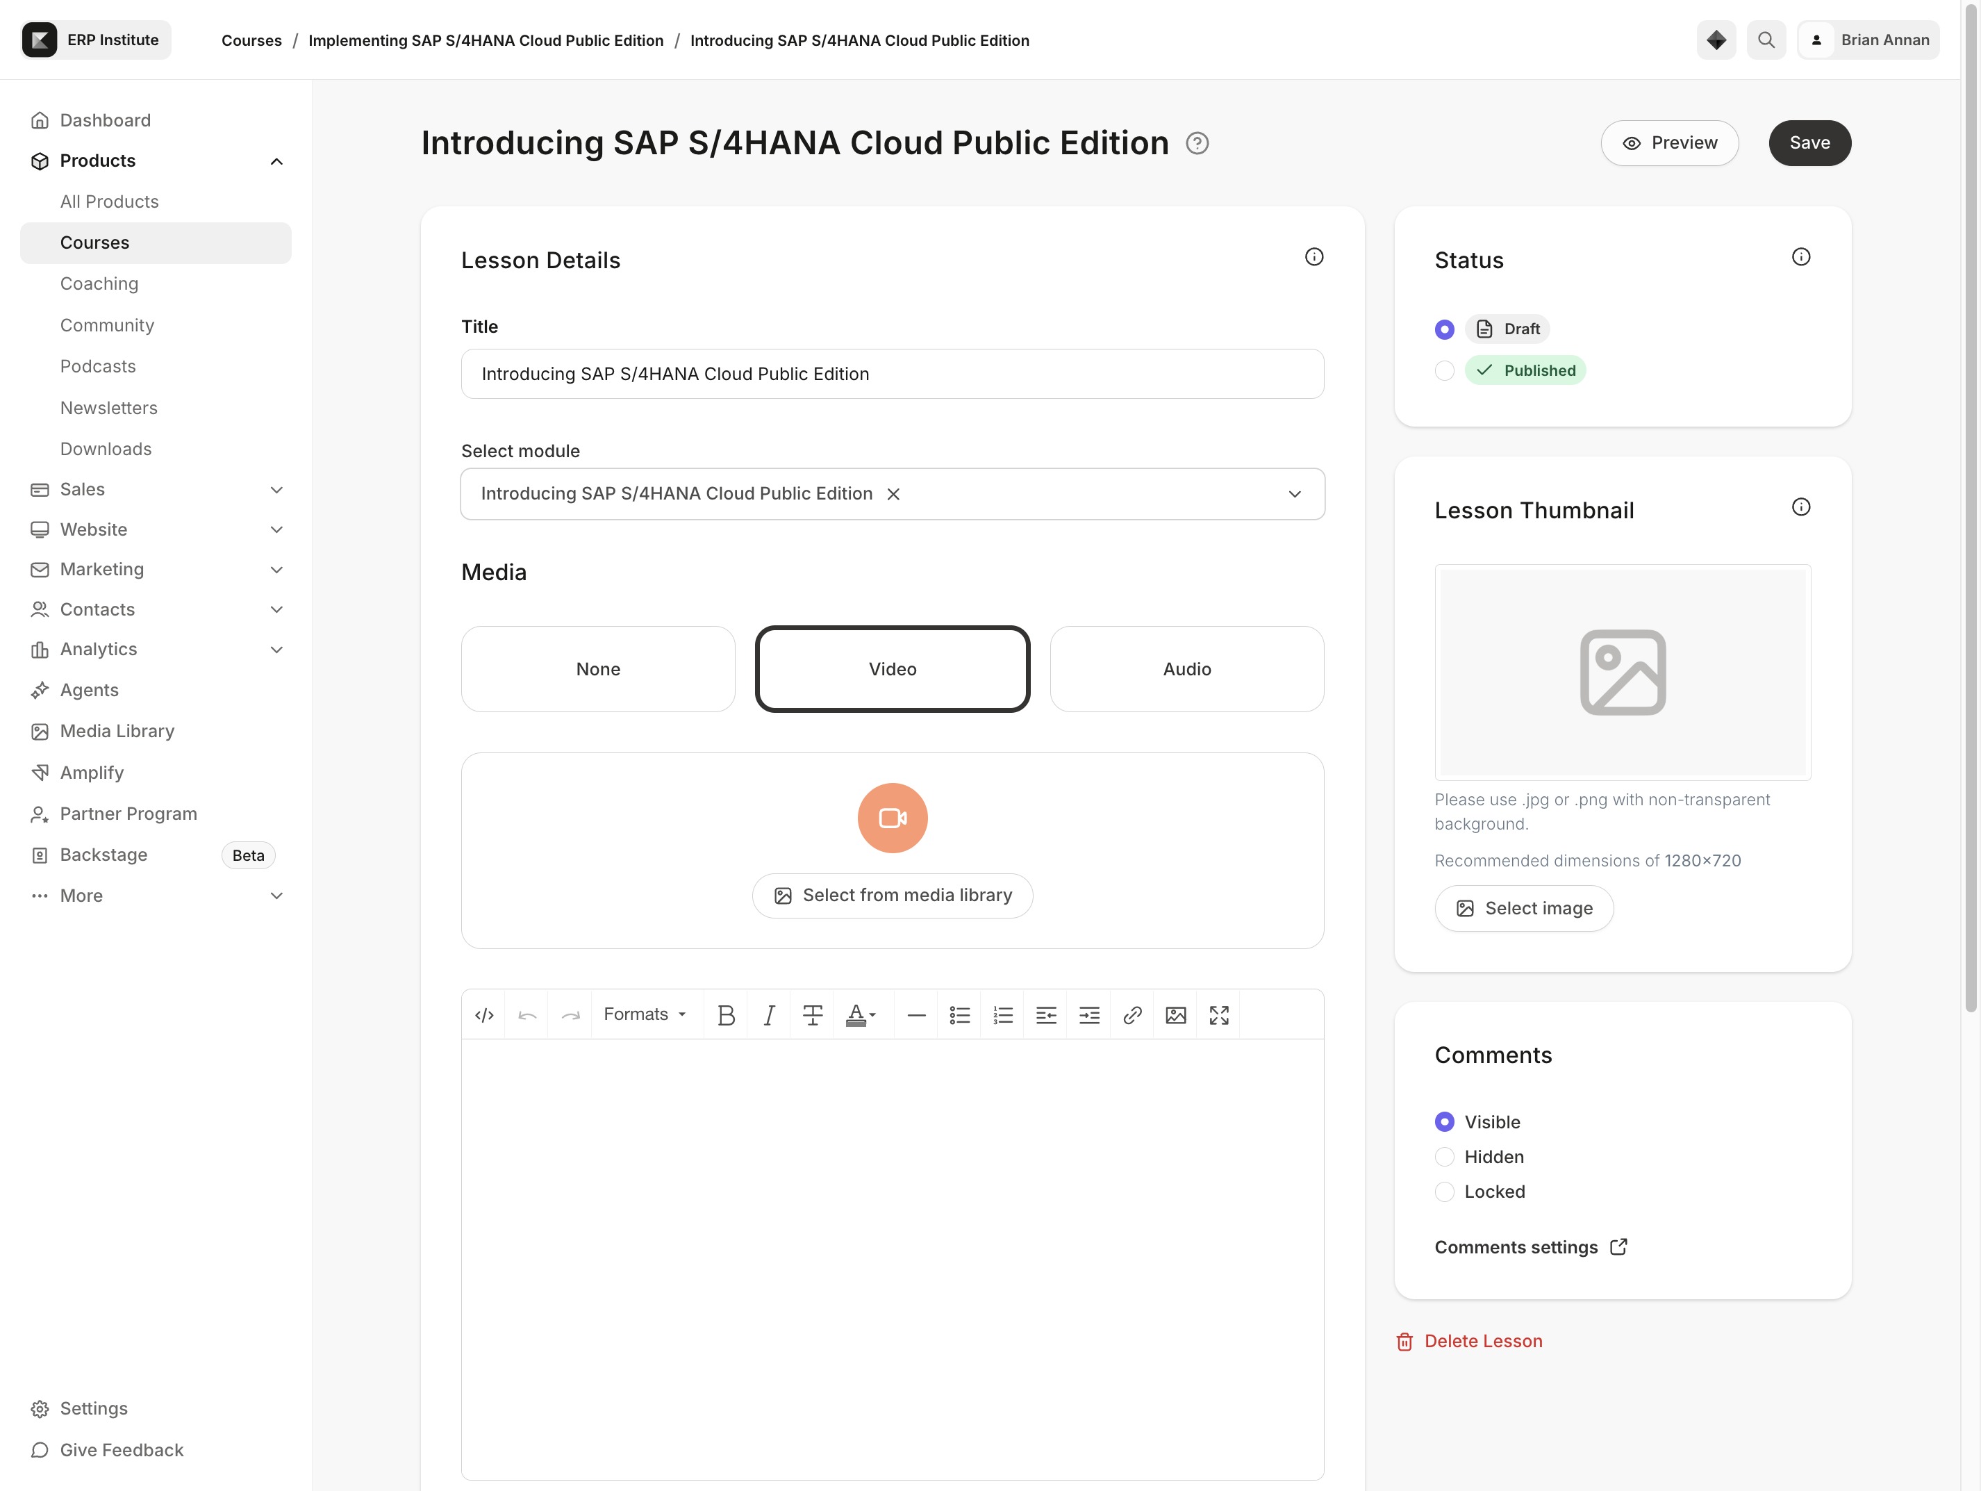Choose Audio as media type

pos(1188,669)
